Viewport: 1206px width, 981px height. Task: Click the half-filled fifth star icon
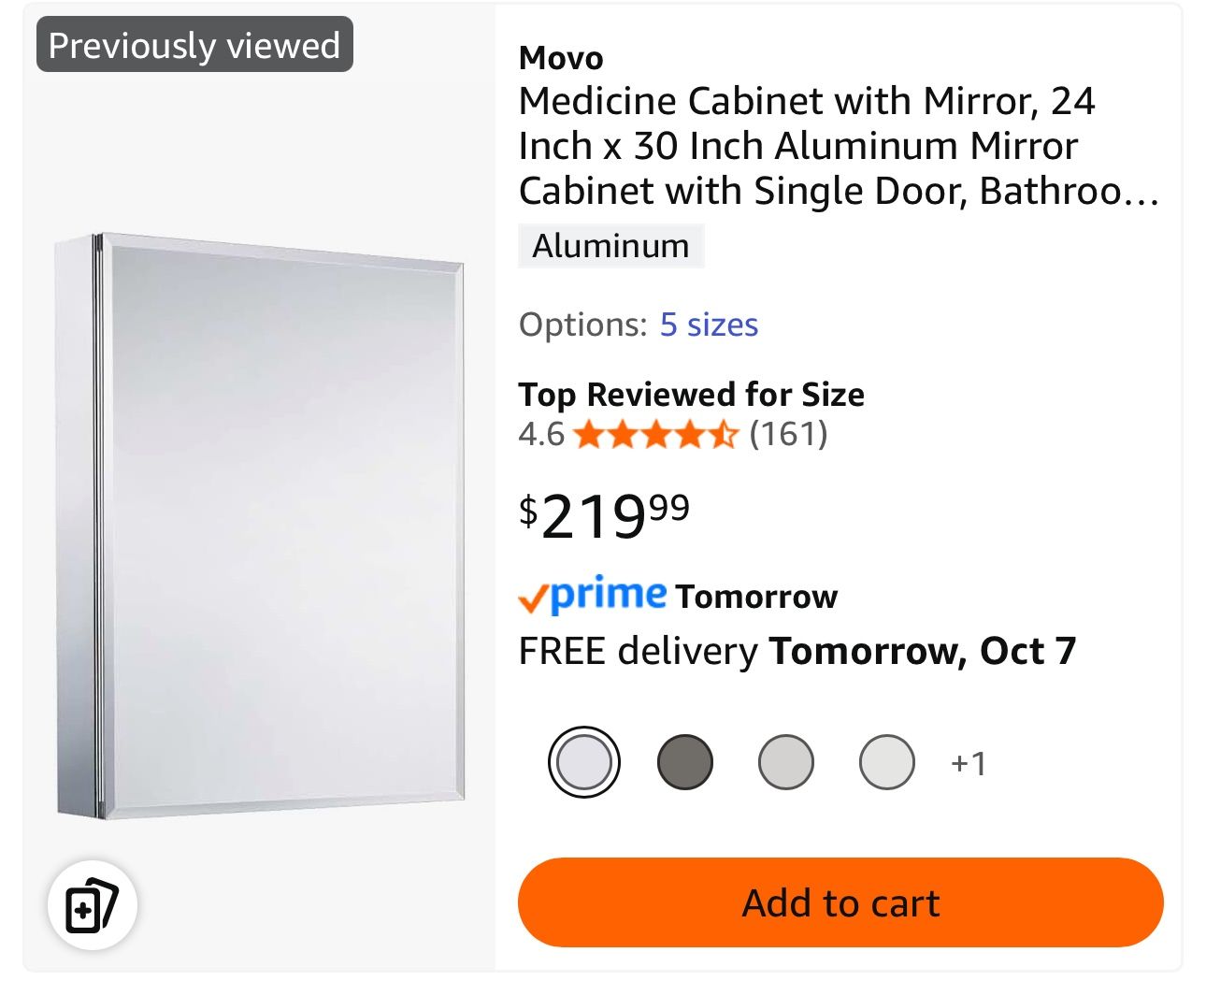725,434
